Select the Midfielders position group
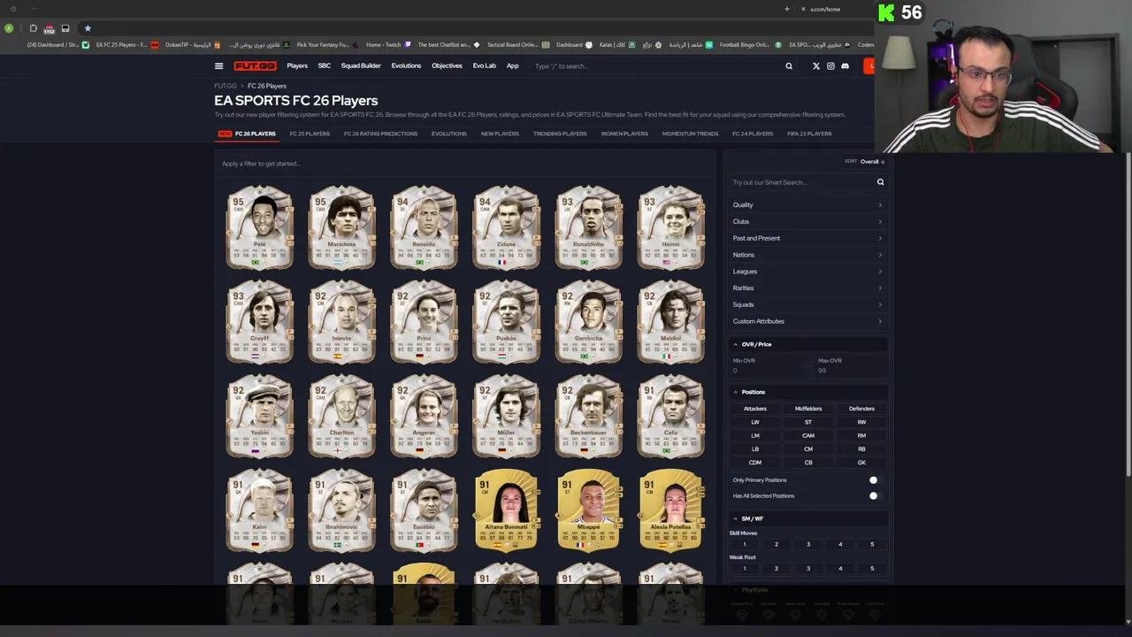 coord(808,409)
